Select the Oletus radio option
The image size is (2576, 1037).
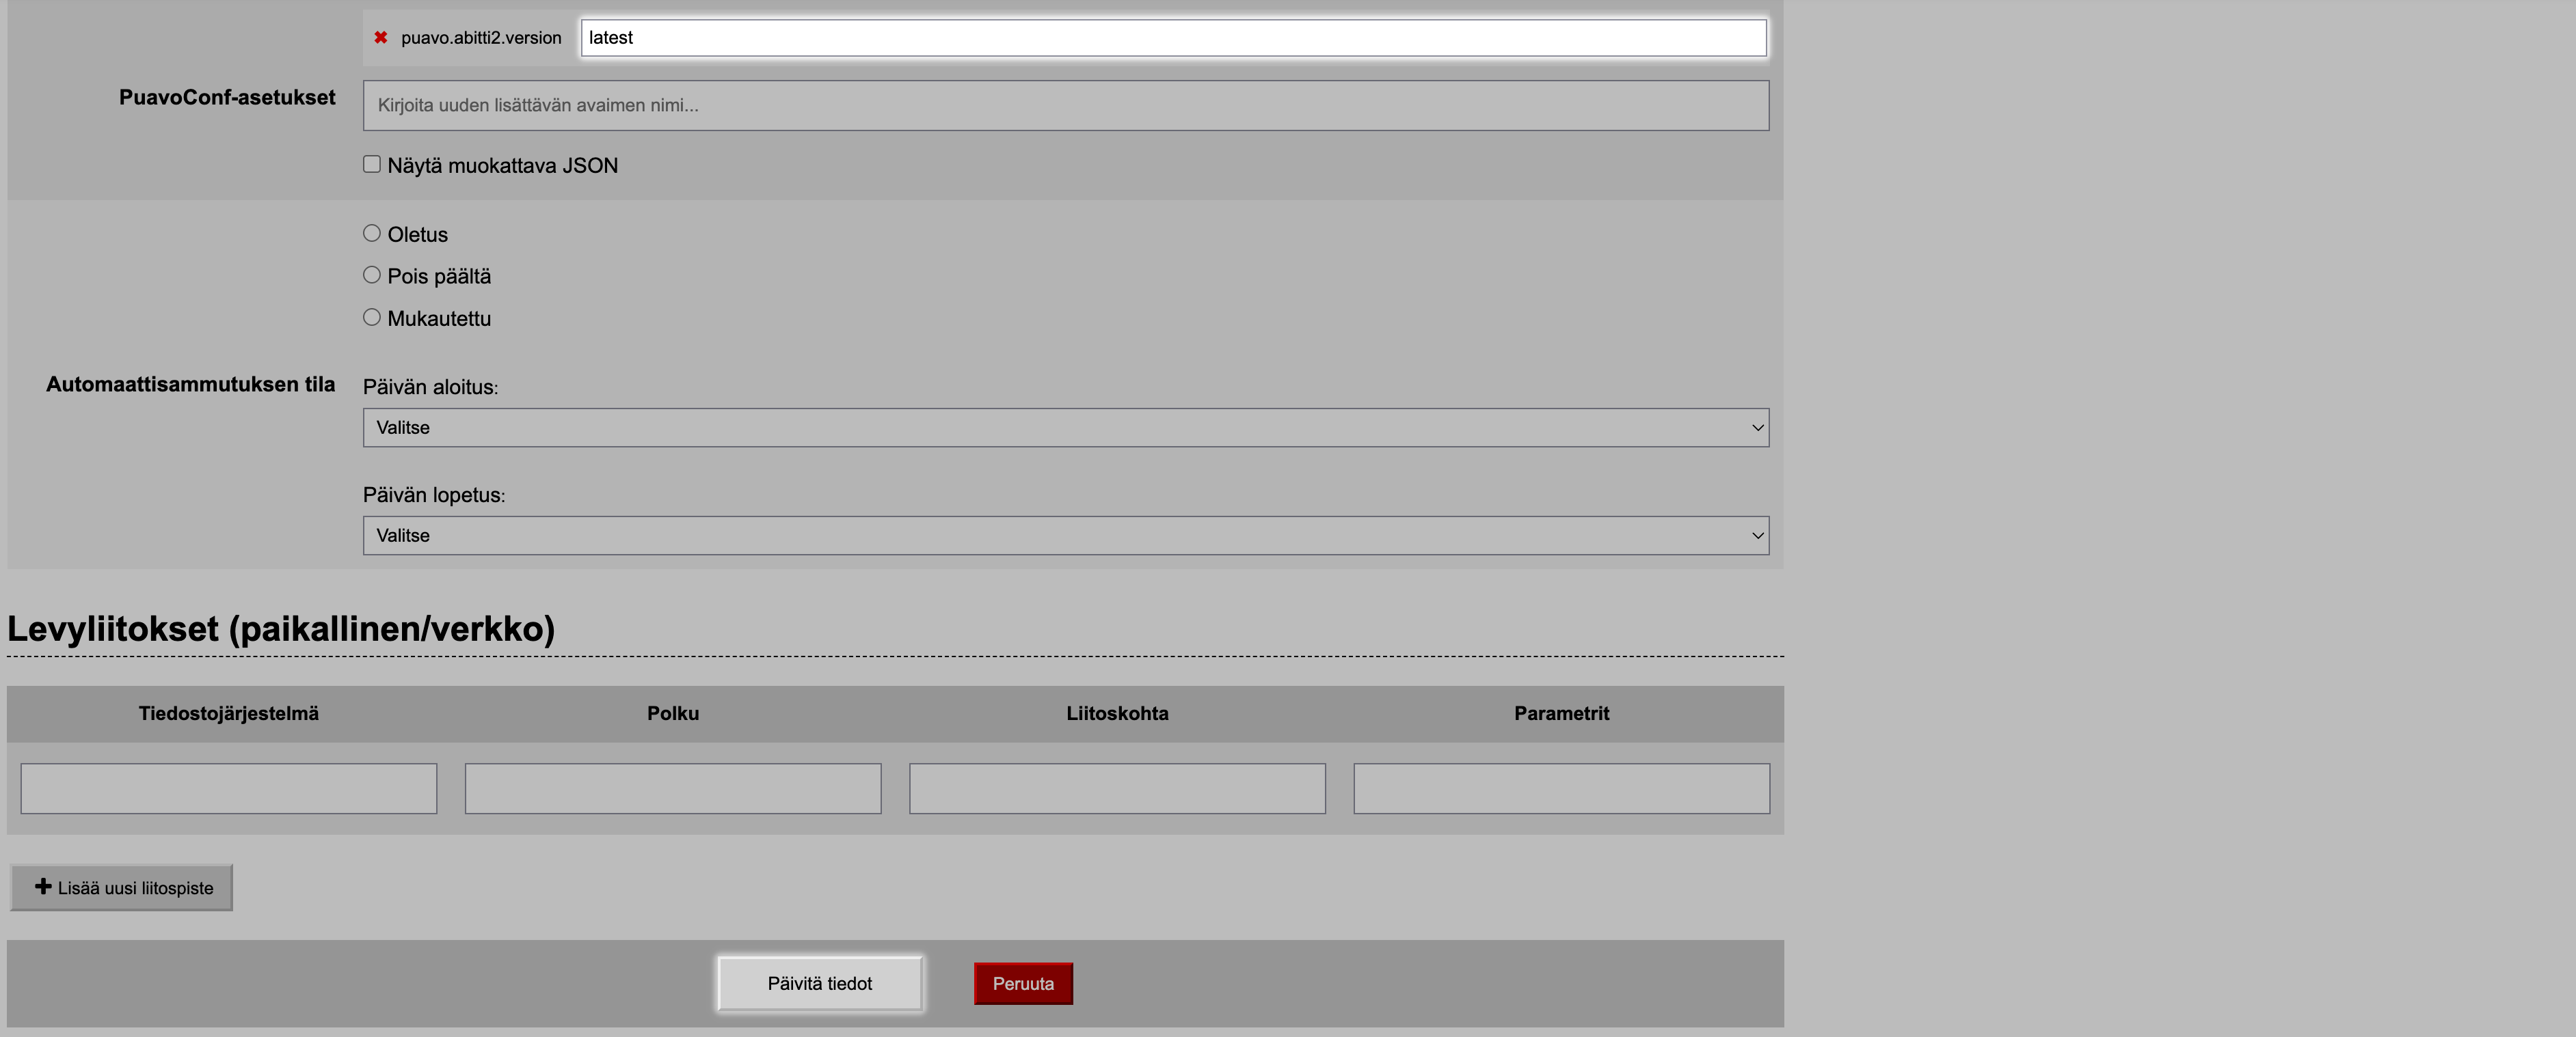point(372,234)
